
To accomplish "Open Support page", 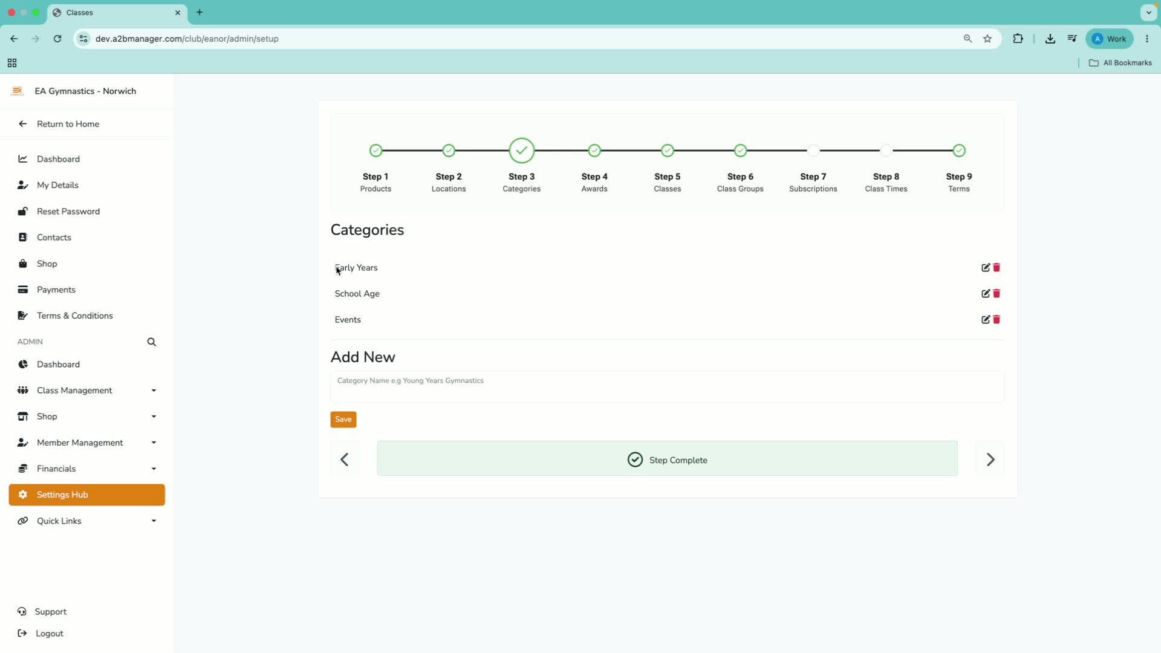I will click(51, 611).
